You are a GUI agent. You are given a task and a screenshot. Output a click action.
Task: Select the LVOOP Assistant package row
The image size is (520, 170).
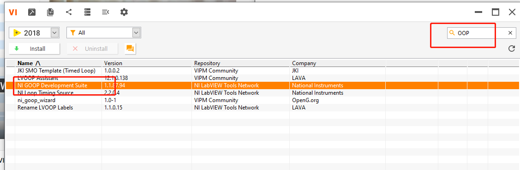263,78
